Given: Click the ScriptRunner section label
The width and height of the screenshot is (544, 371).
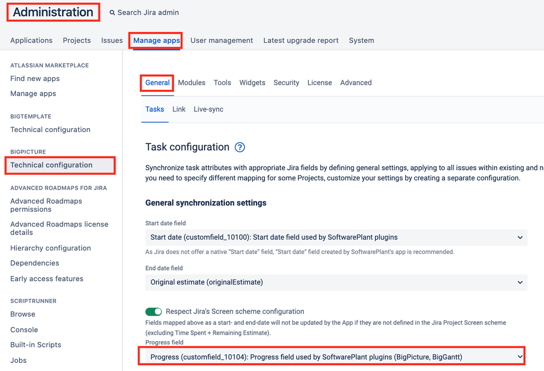Looking at the screenshot, I should [x=33, y=301].
